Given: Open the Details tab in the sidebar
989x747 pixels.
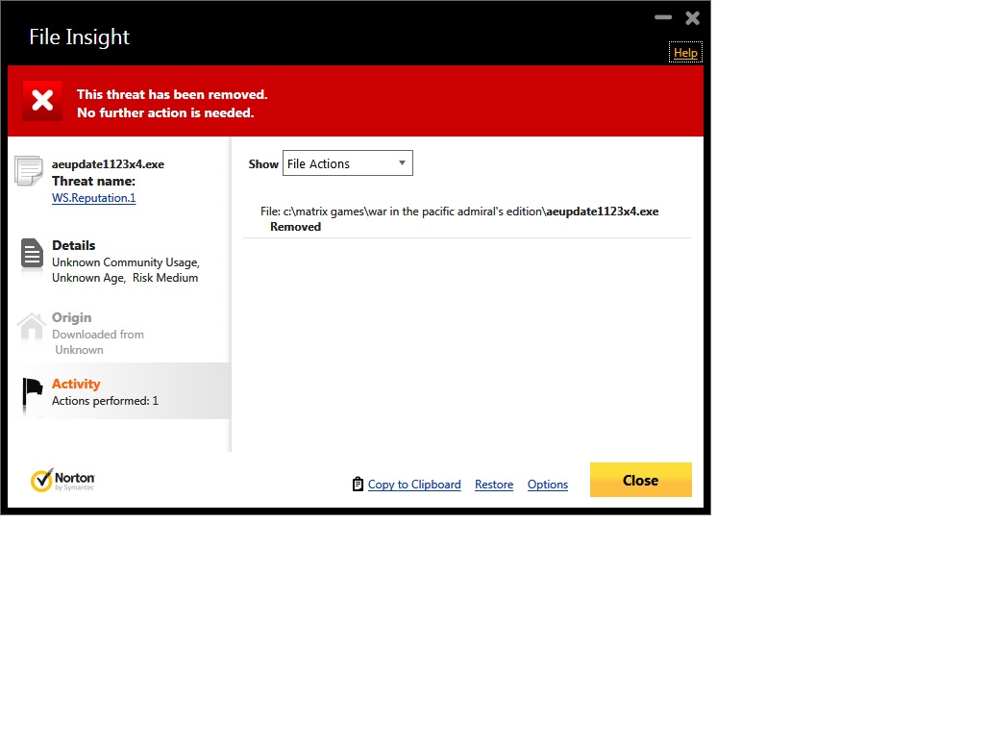Looking at the screenshot, I should point(118,261).
